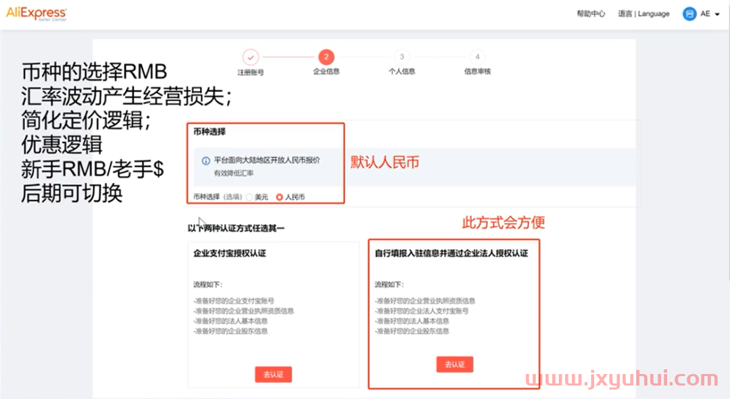Click the 有效降低汇率 note text
This screenshot has width=730, height=399.
point(234,173)
